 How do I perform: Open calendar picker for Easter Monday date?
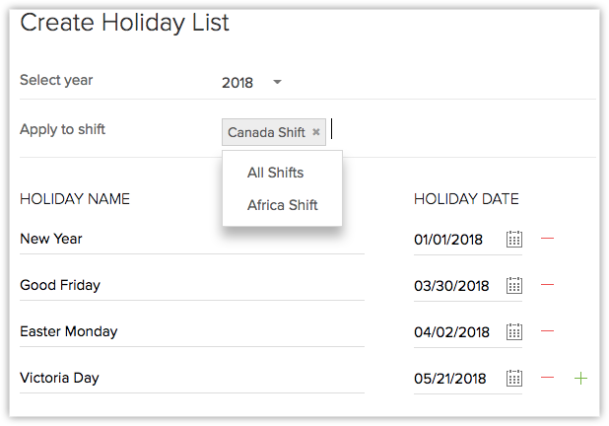tap(513, 331)
